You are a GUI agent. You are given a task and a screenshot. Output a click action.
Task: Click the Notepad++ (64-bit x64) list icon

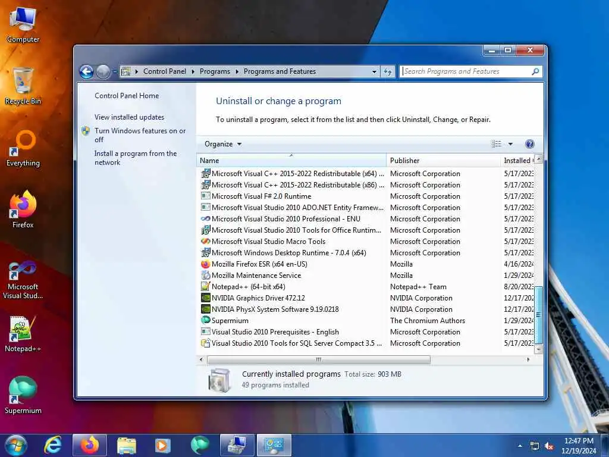tap(205, 287)
